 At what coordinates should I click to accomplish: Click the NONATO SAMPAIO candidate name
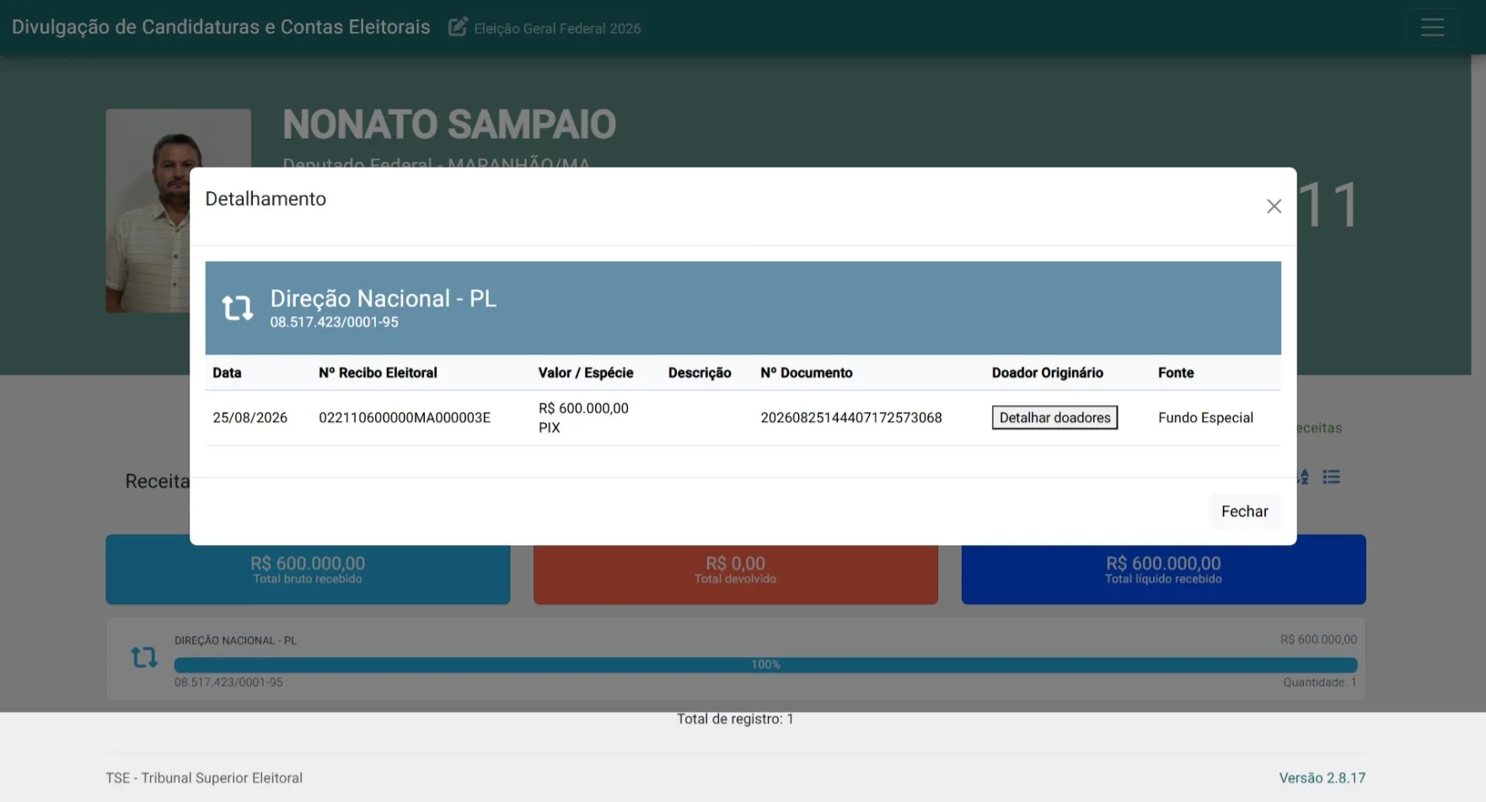point(449,125)
